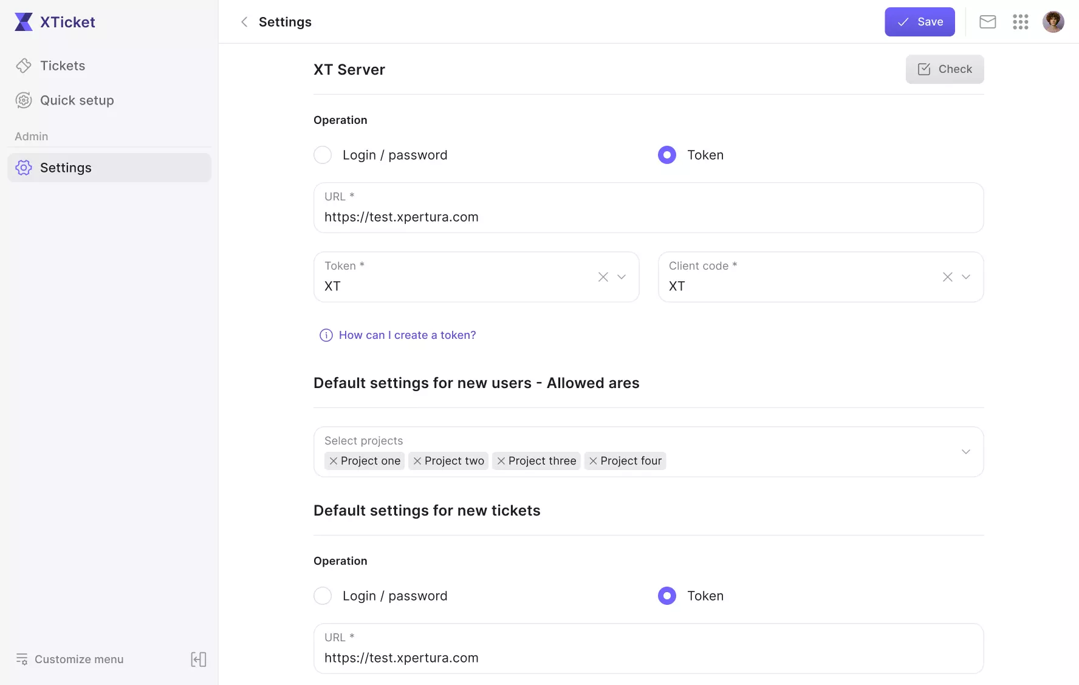Open the mail inbox icon
The image size is (1079, 685).
pos(988,22)
